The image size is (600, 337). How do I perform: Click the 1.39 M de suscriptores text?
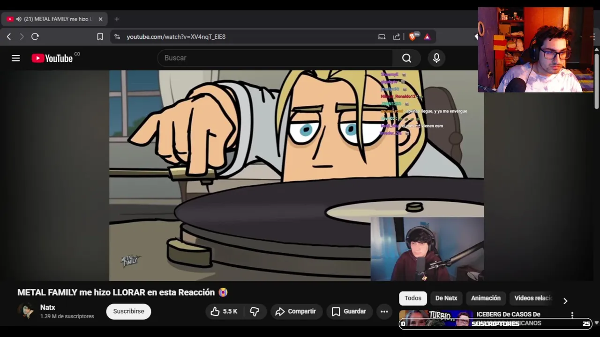tap(67, 316)
